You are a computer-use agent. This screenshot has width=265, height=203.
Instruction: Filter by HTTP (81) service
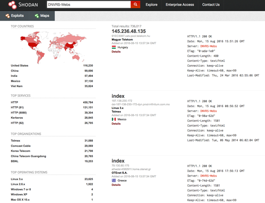[17, 108]
